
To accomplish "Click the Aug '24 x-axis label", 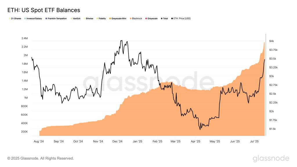I will click(39, 141).
